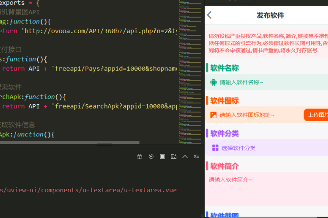
Task: Click the debug bug icon in console
Action: click(x=140, y=157)
